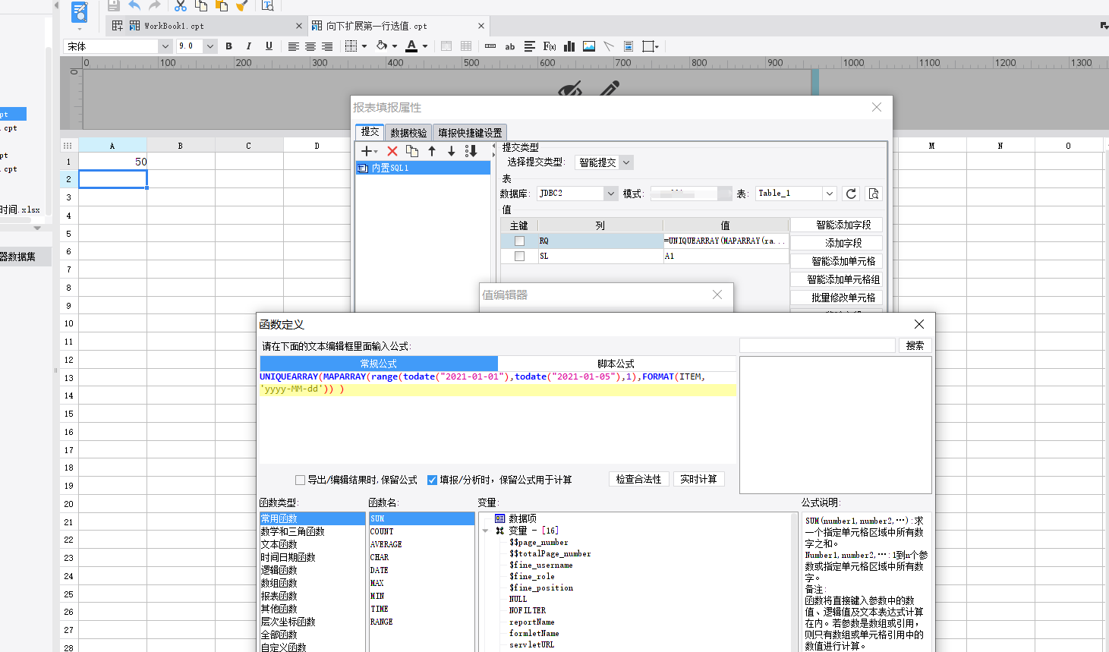Open the cell border style dropdown arrow
Screen dimensions: 1109x652
pos(364,46)
